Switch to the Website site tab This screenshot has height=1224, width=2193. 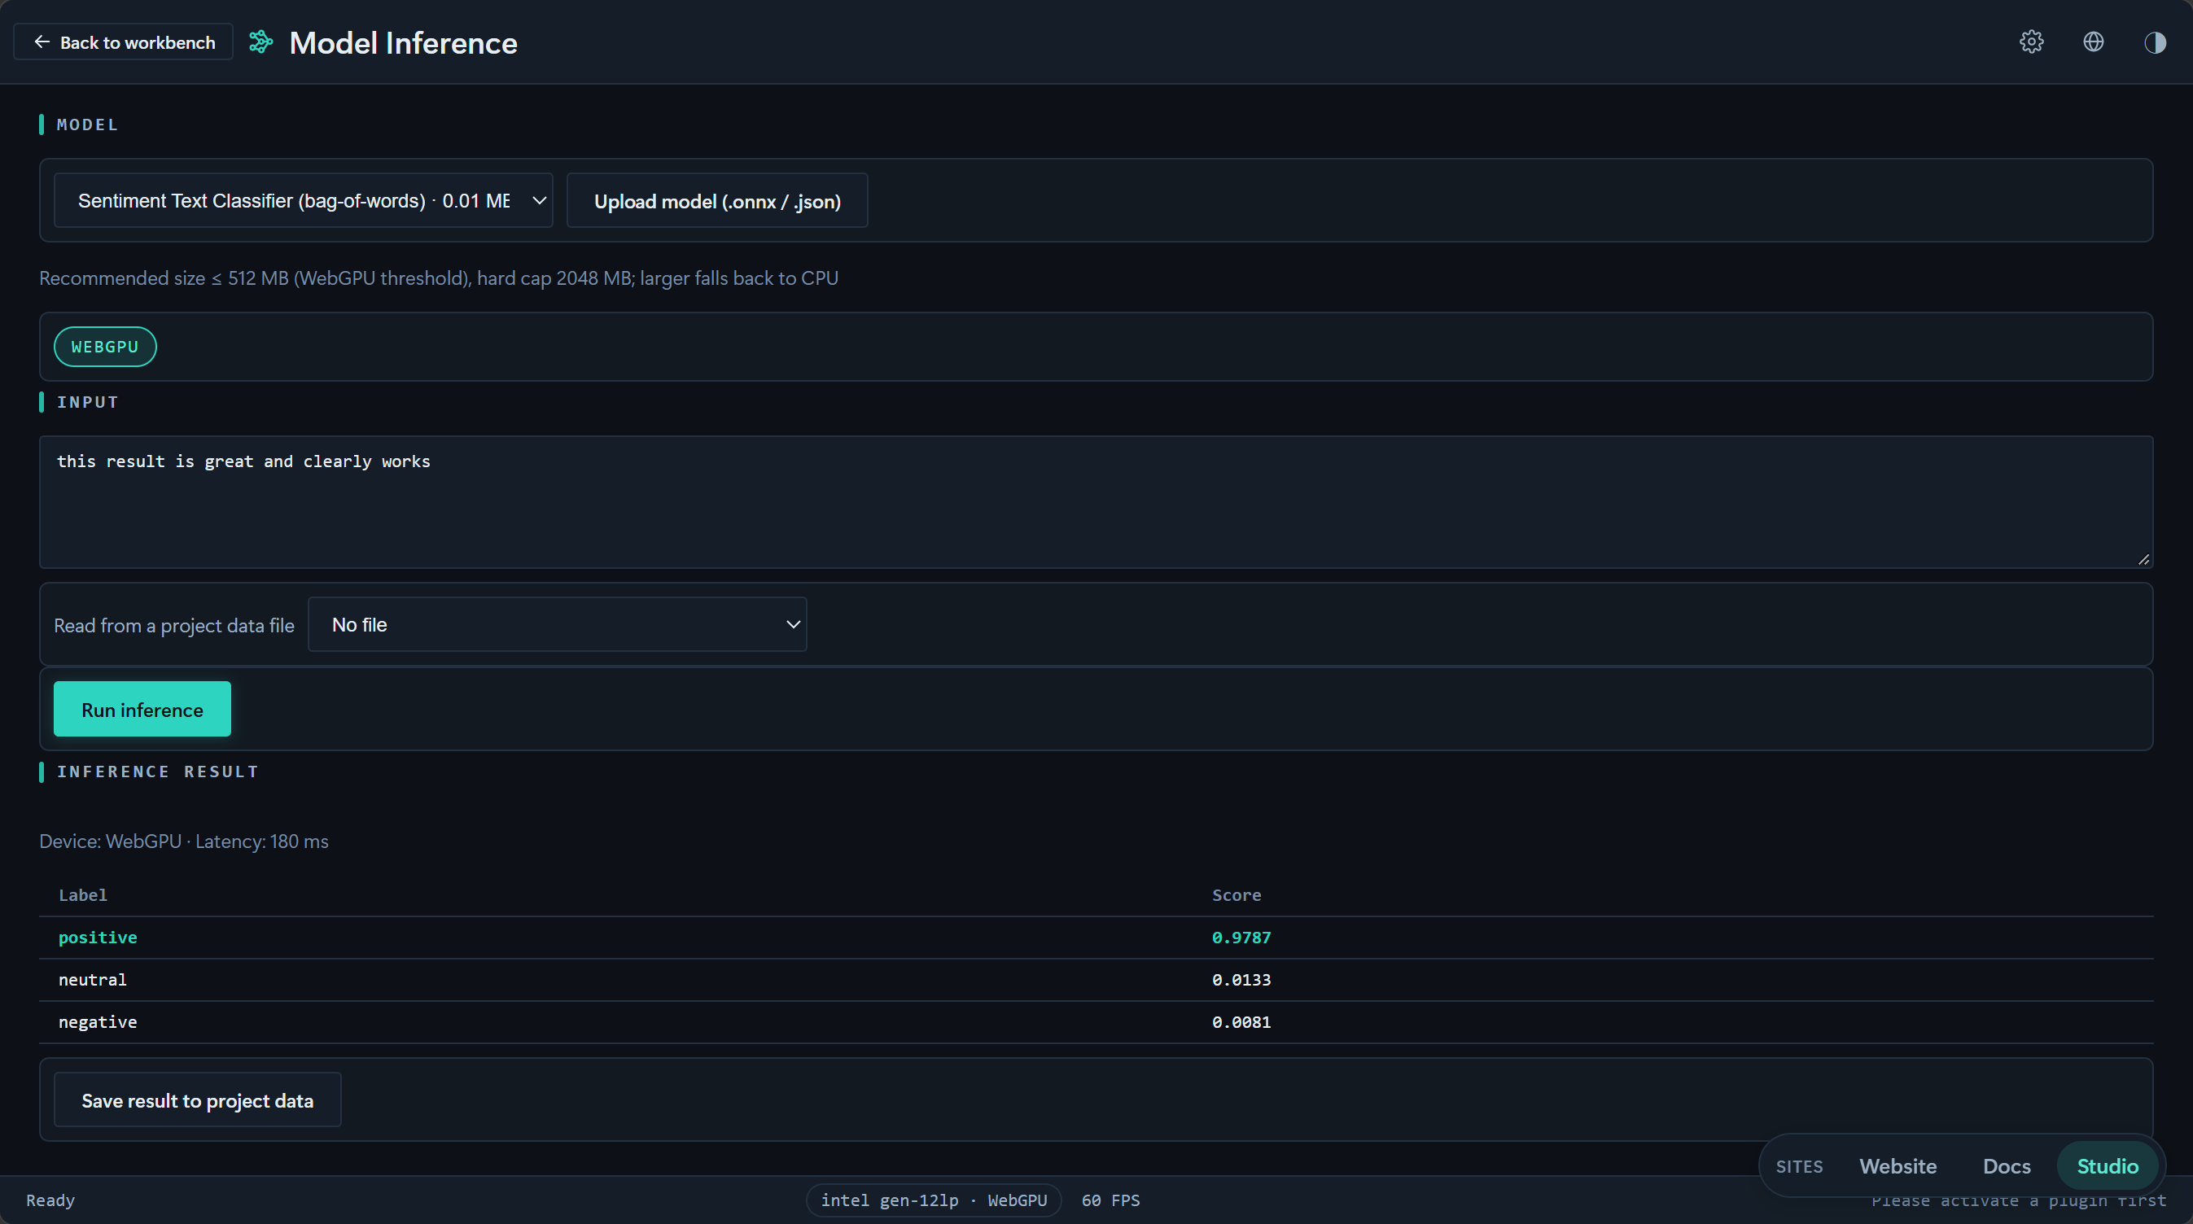pos(1898,1165)
